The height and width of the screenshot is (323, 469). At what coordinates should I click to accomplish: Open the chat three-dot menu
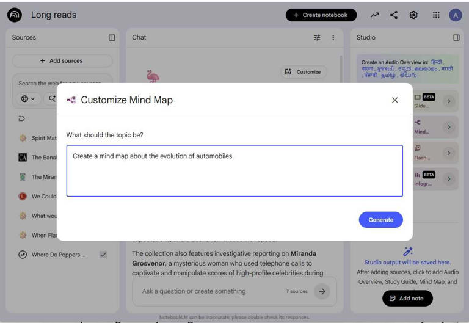[333, 37]
